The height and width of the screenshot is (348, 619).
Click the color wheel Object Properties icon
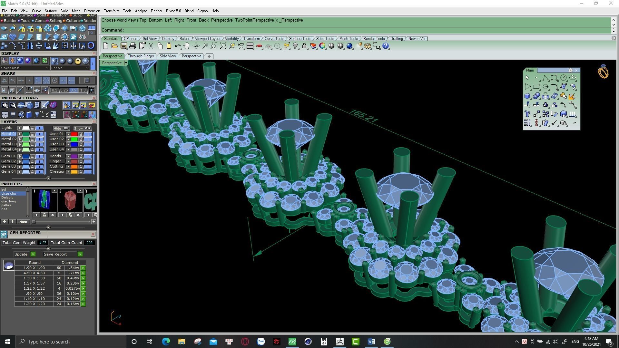pos(322,46)
